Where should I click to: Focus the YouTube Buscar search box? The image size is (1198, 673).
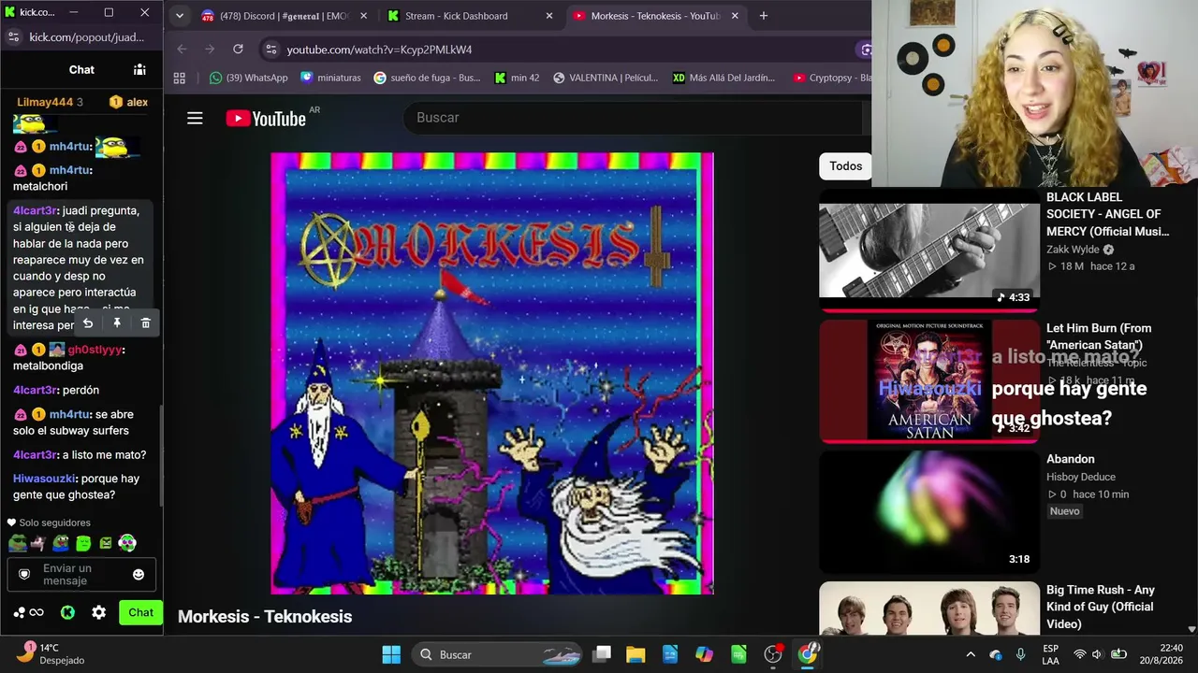tap(632, 118)
